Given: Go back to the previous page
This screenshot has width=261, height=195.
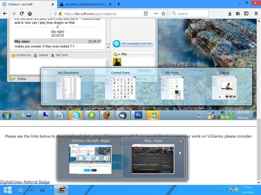Looking at the screenshot, I should click(5, 13).
